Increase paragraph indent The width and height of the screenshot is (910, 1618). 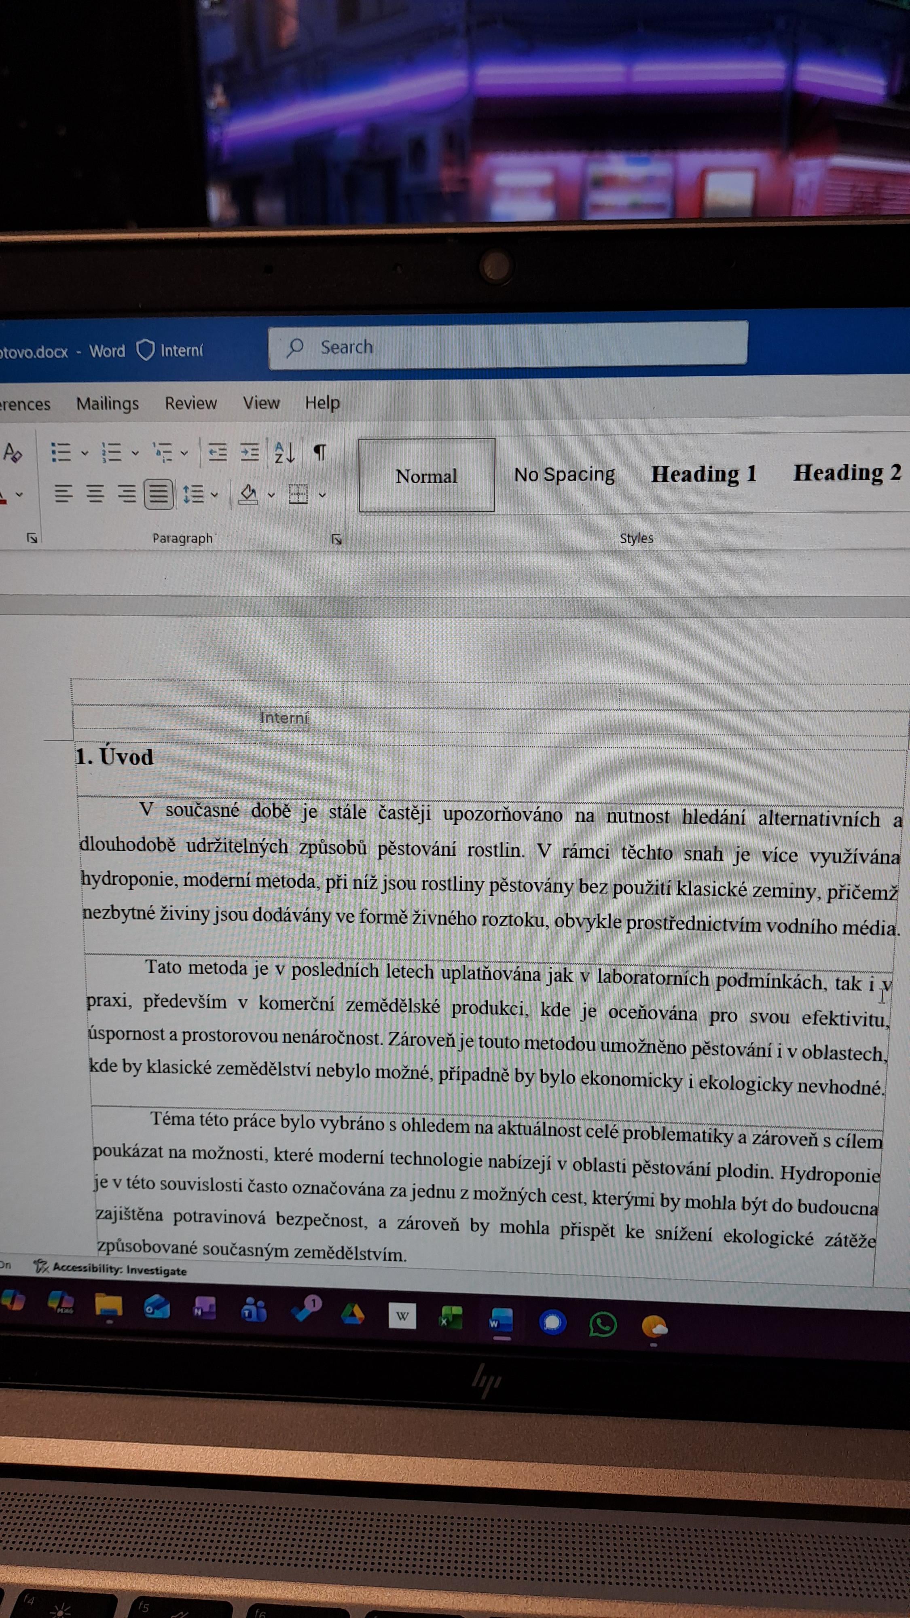click(x=249, y=452)
